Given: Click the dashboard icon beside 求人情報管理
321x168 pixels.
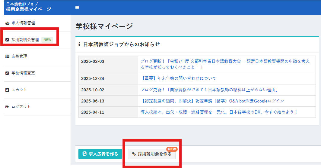Looking at the screenshot, I should (x=8, y=23).
